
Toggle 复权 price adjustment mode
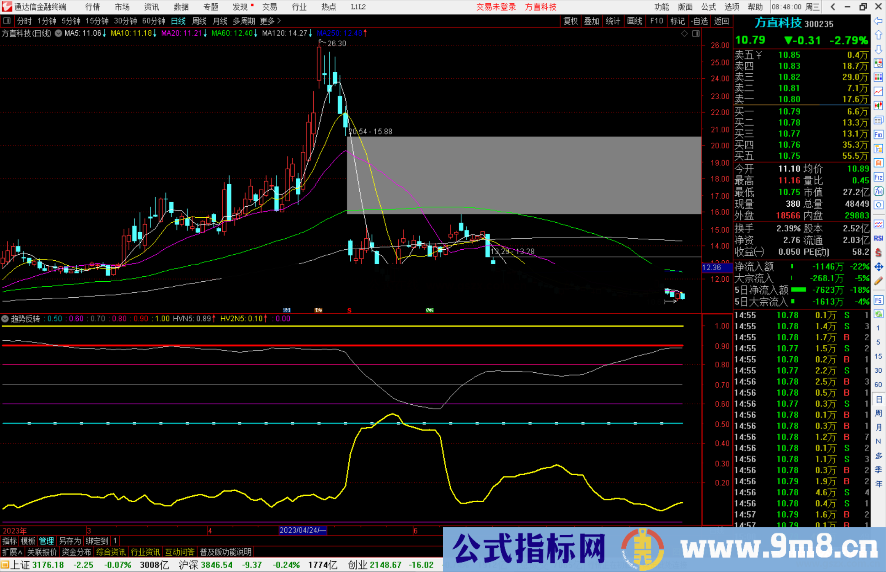coord(571,21)
